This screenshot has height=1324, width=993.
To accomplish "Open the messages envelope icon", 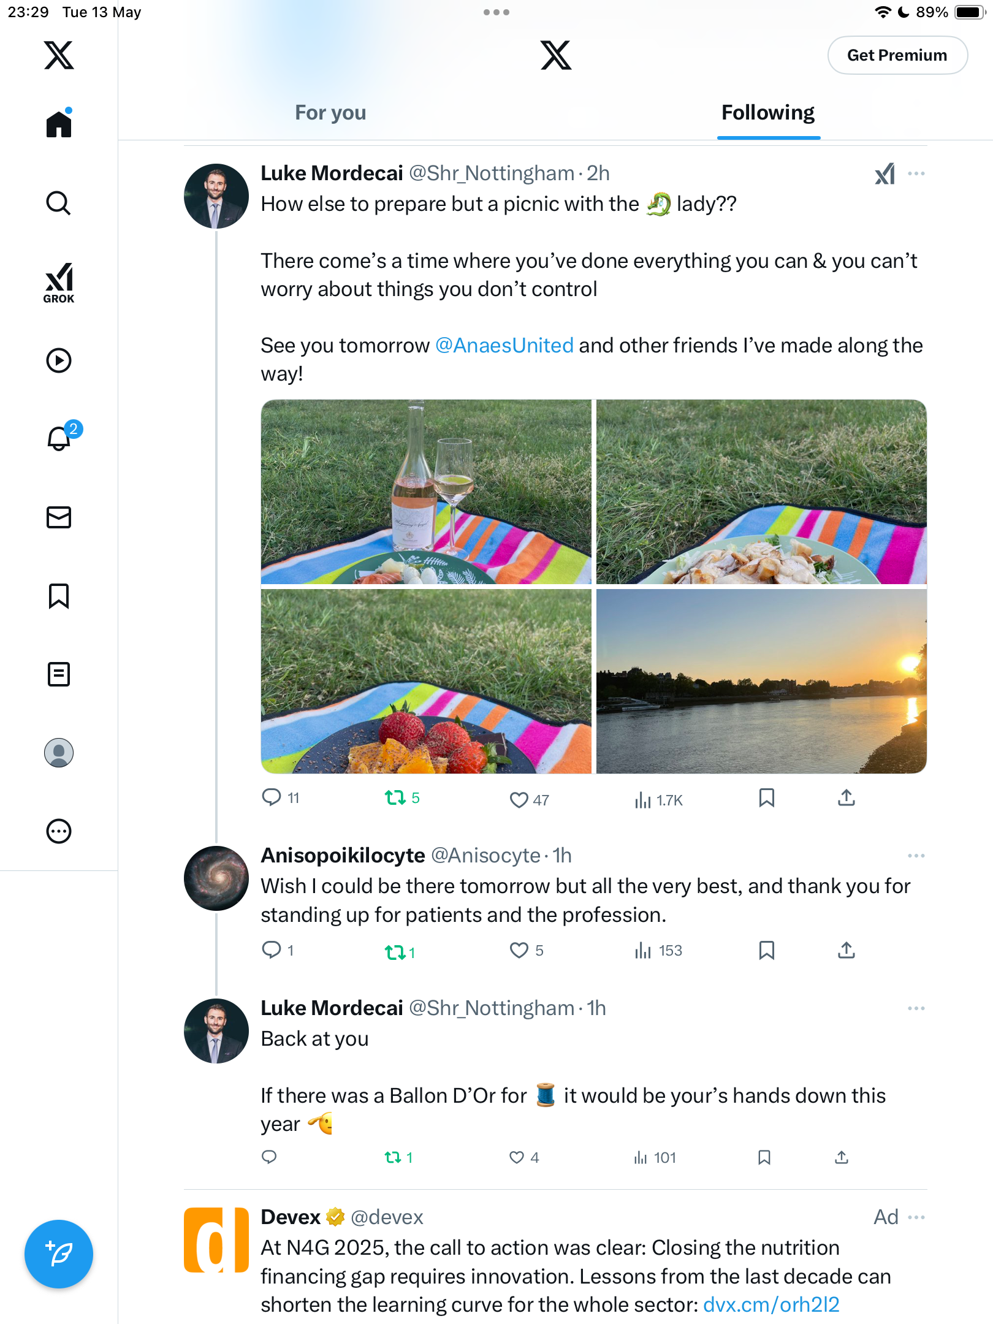I will point(59,517).
